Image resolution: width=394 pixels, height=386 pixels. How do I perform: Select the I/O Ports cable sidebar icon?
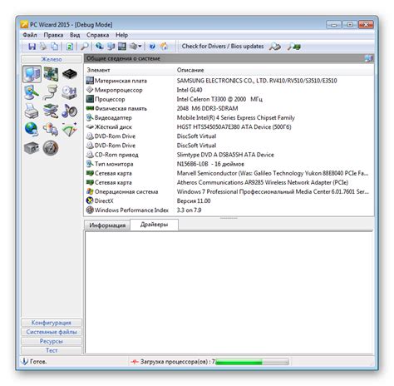51,92
